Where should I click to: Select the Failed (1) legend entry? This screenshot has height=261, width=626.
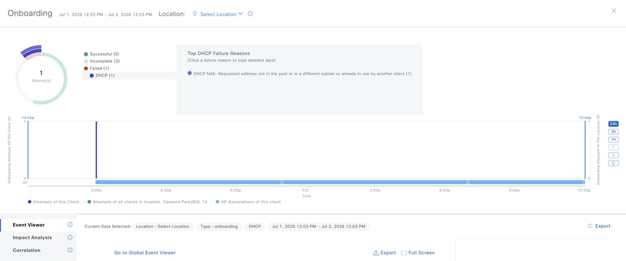[x=97, y=68]
